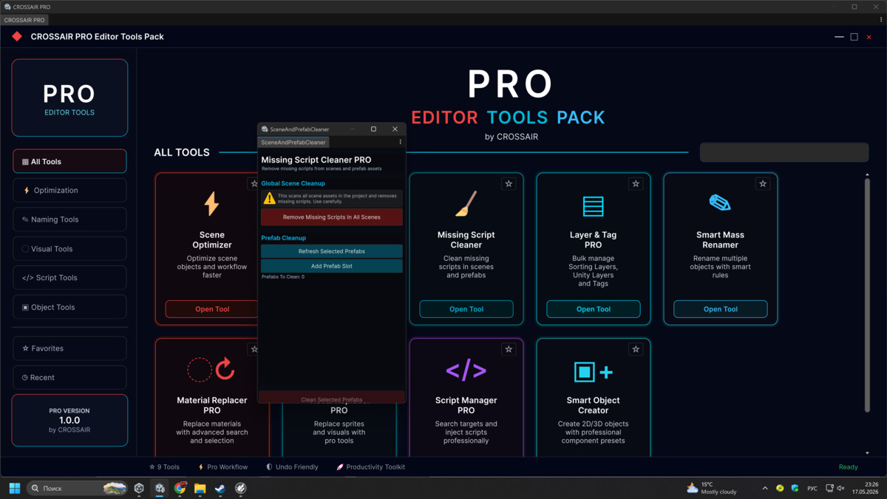The height and width of the screenshot is (499, 887).
Task: Open the Windows Start menu
Action: [14, 488]
